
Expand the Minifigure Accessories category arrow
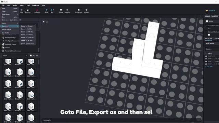(x=1, y=41)
